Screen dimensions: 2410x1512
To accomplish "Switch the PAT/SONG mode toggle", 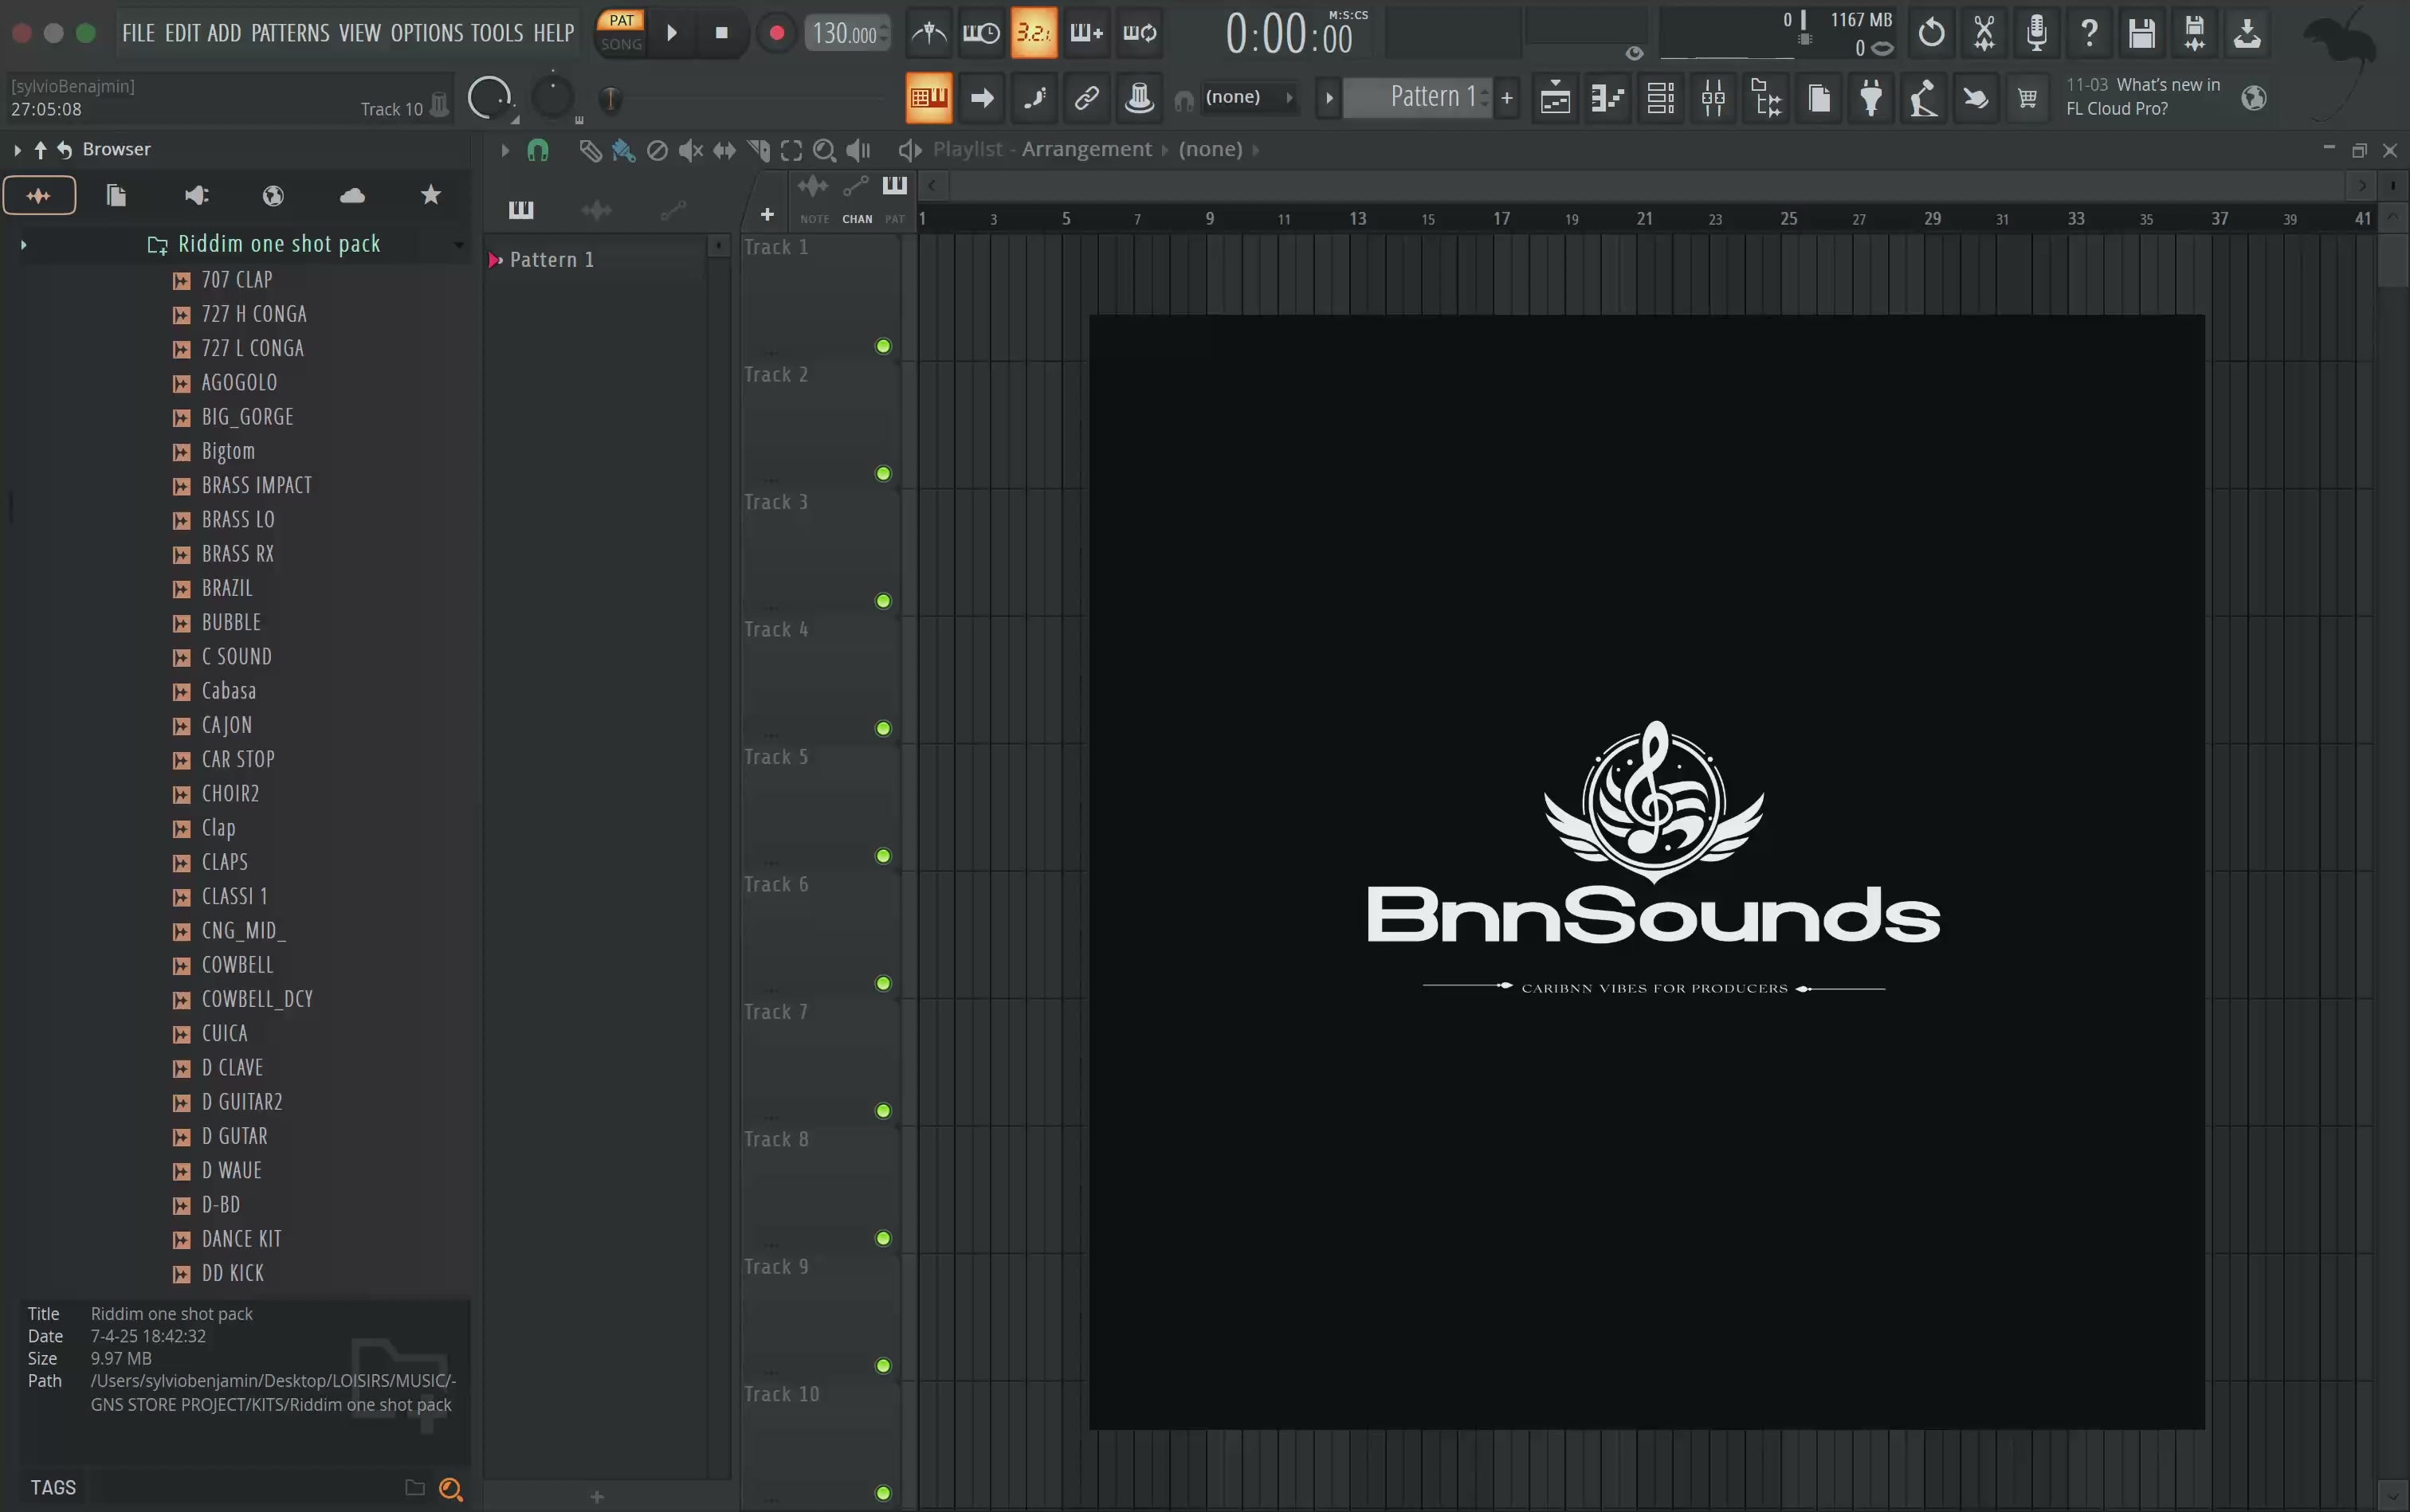I will click(622, 32).
